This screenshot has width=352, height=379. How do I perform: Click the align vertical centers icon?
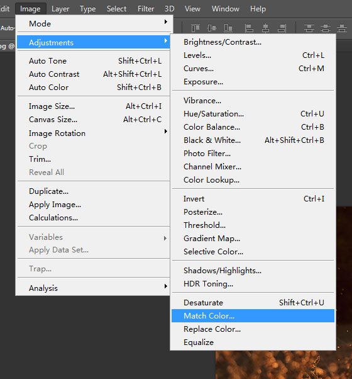pyautogui.click(x=212, y=28)
